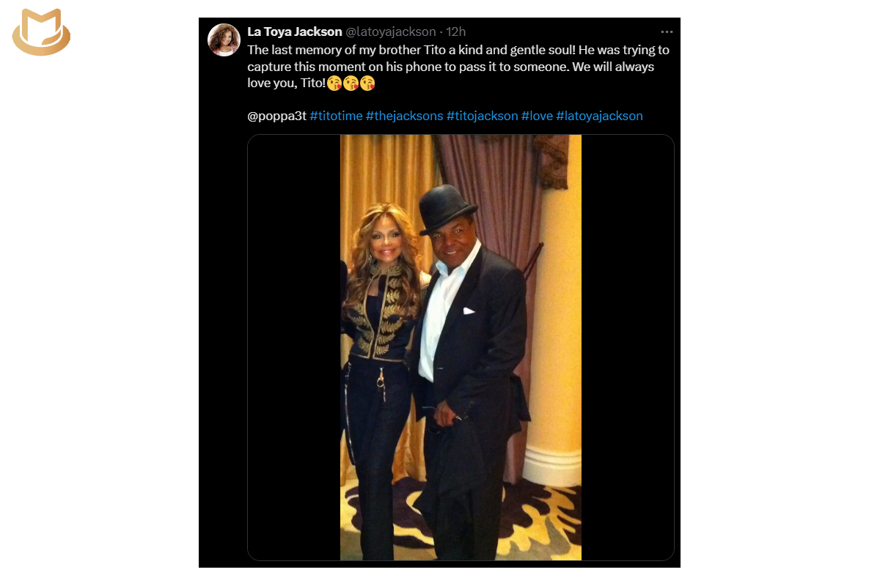Open the three-dot more options menu
The width and height of the screenshot is (880, 586).
coord(666,32)
